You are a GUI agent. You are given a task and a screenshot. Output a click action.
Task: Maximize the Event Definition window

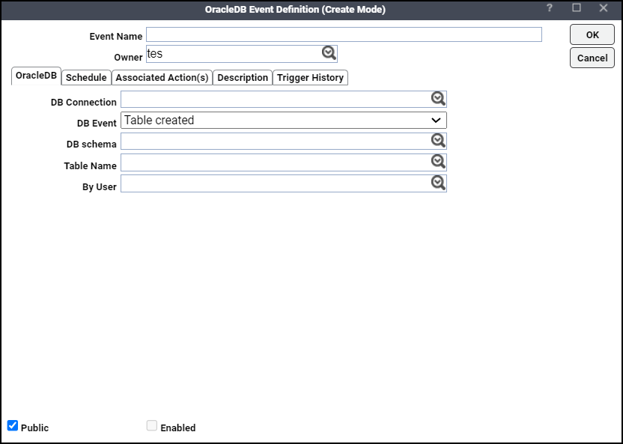click(577, 8)
